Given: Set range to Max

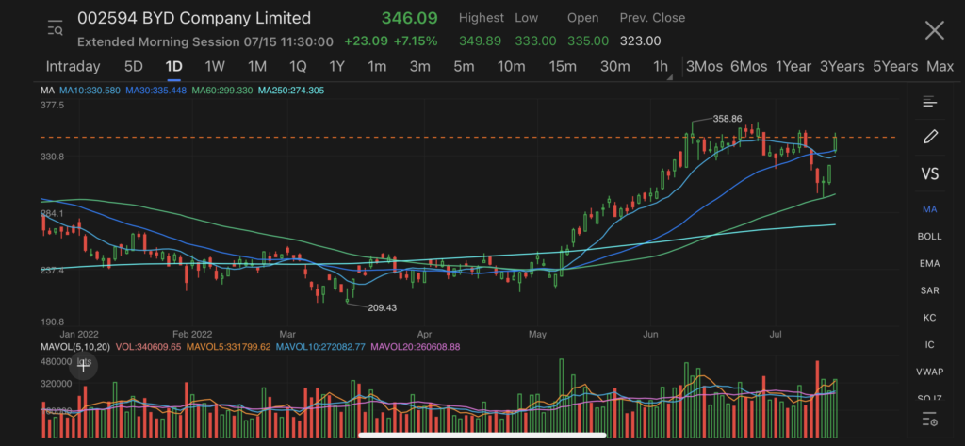Looking at the screenshot, I should (x=940, y=67).
